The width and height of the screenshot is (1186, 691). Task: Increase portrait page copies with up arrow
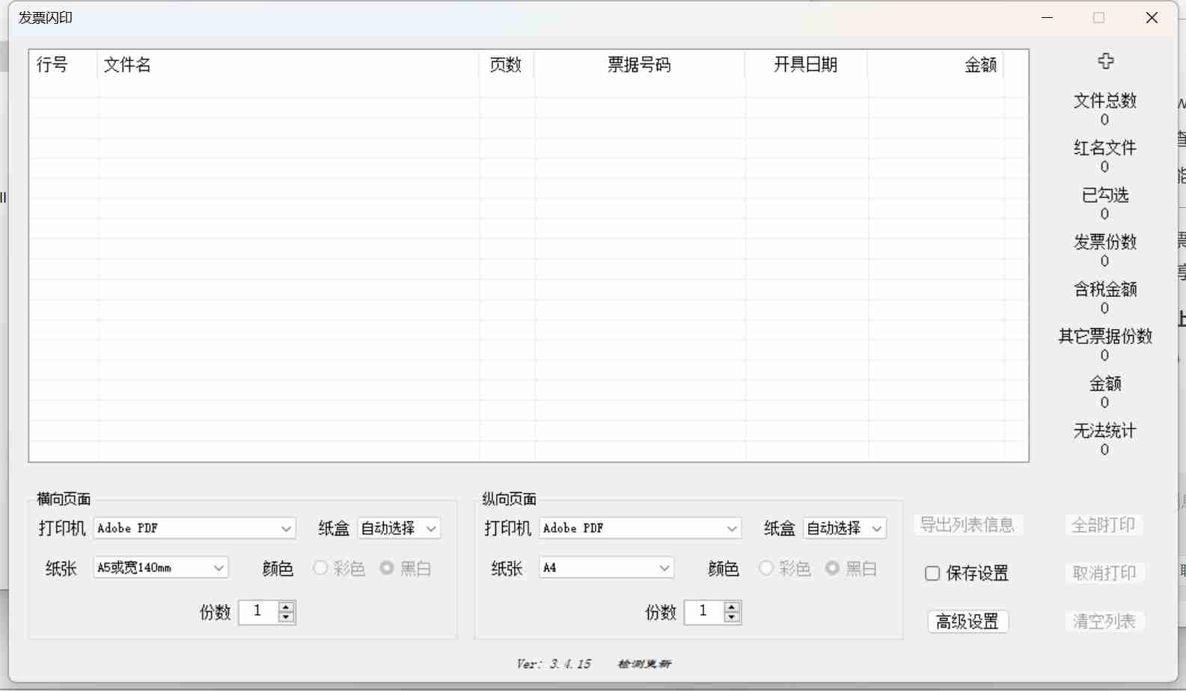(732, 606)
